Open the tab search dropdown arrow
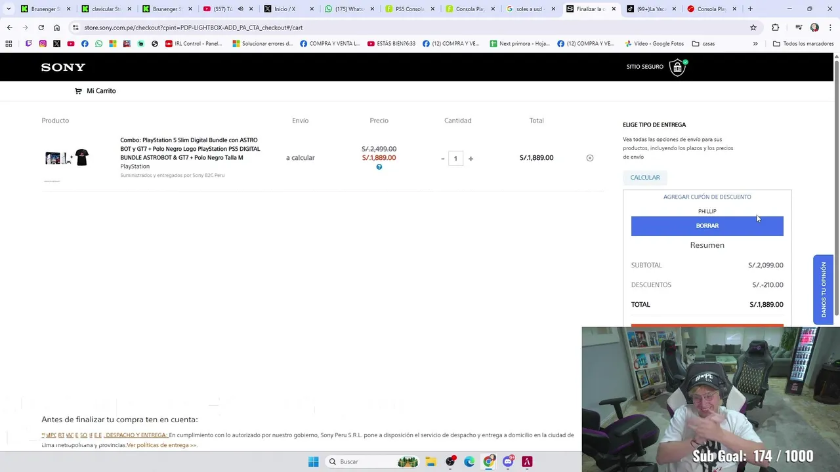 click(9, 9)
